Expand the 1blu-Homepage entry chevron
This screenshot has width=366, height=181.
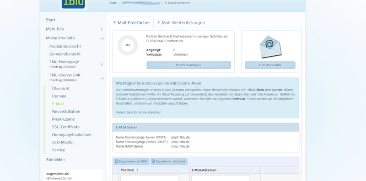click(102, 64)
